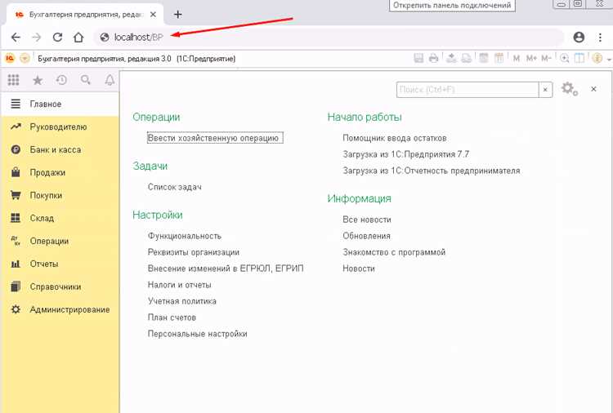Screen dimensions: 613x413
Task: Open Обновления link
Action: click(x=366, y=236)
